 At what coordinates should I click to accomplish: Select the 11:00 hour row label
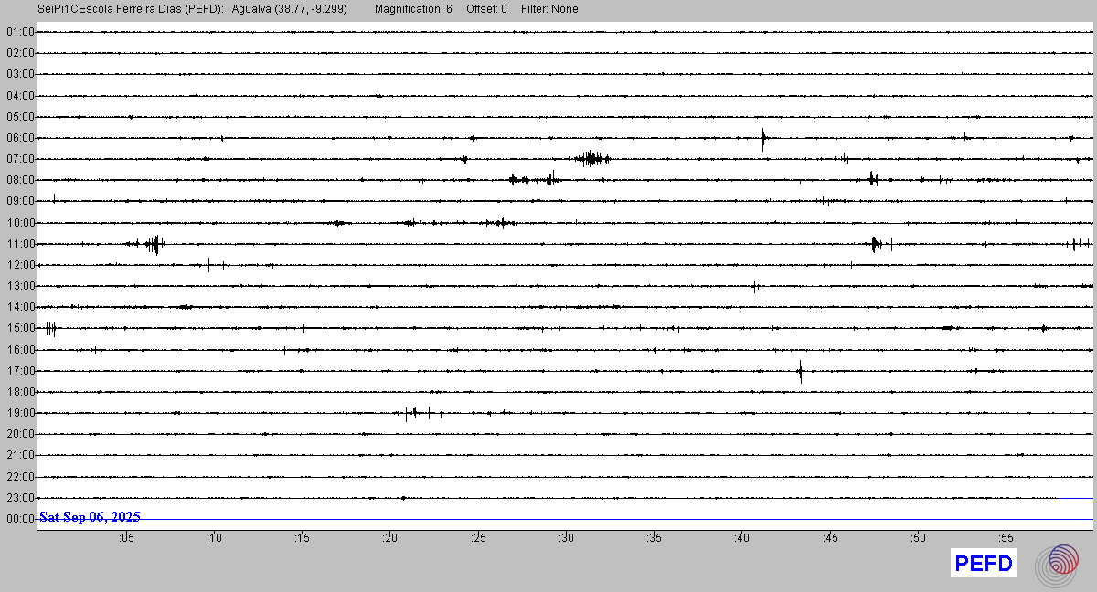click(x=20, y=244)
